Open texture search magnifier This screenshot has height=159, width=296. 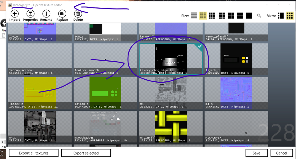point(259,16)
